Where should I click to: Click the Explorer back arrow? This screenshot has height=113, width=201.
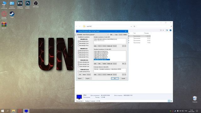click(76, 26)
